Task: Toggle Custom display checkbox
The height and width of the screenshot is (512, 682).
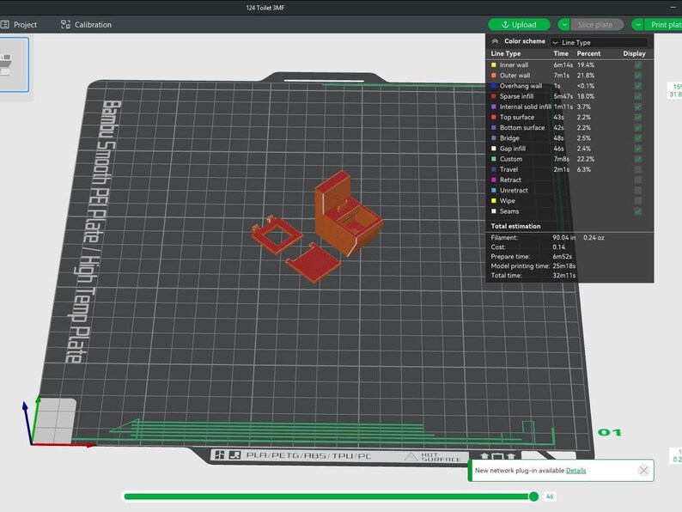Action: (637, 159)
